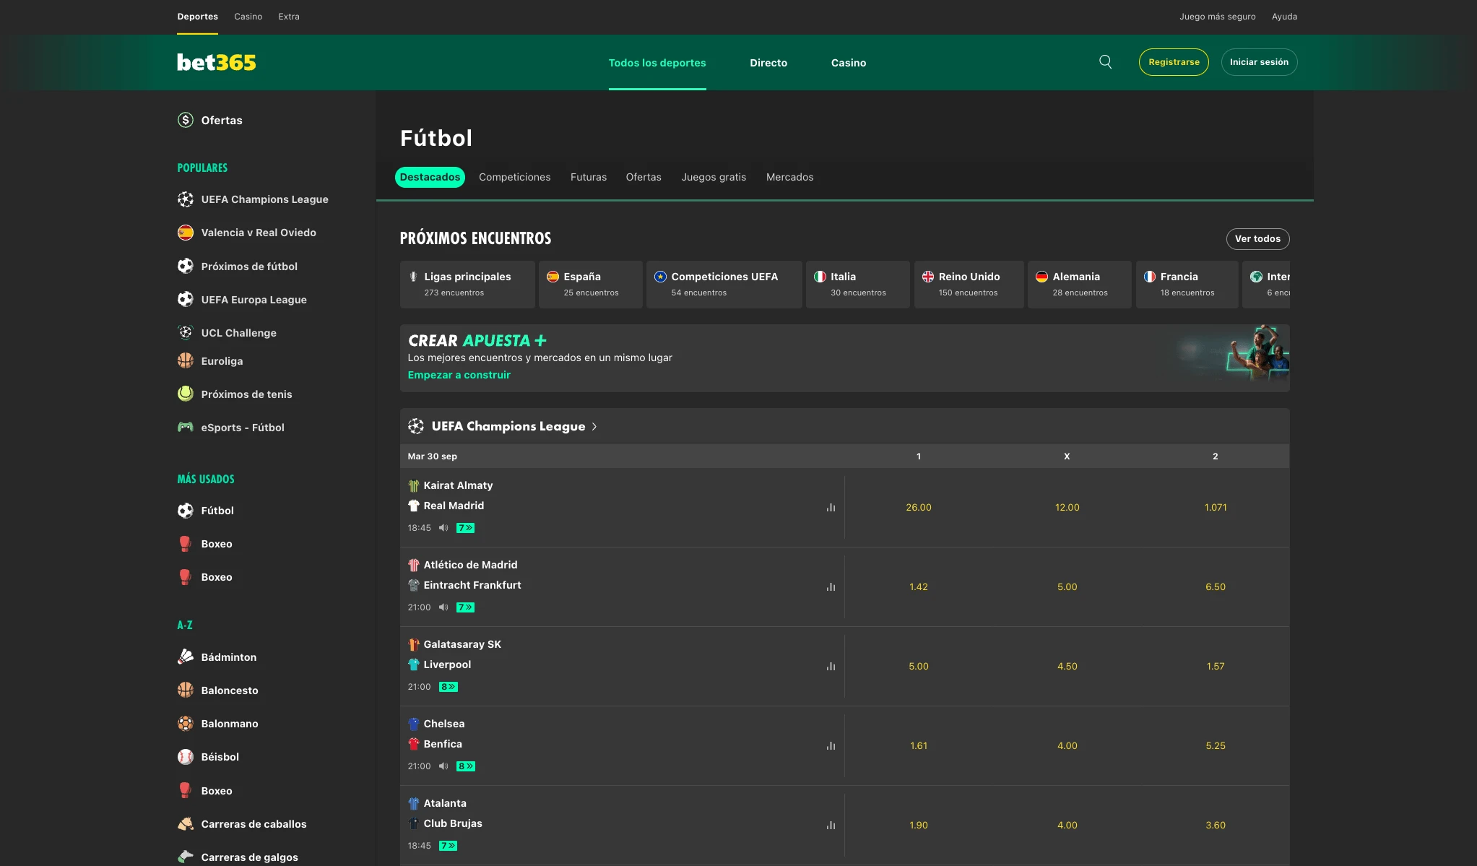Mute audio commentary on the Kairat Almaty match
This screenshot has width=1477, height=866.
(x=443, y=528)
